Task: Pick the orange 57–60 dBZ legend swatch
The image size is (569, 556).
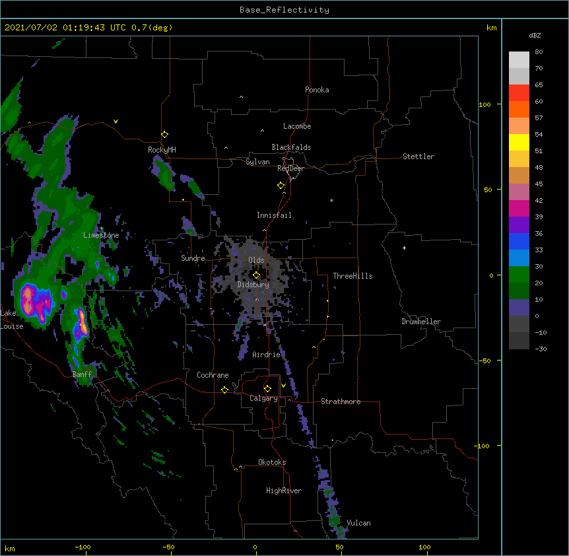Action: pyautogui.click(x=519, y=109)
